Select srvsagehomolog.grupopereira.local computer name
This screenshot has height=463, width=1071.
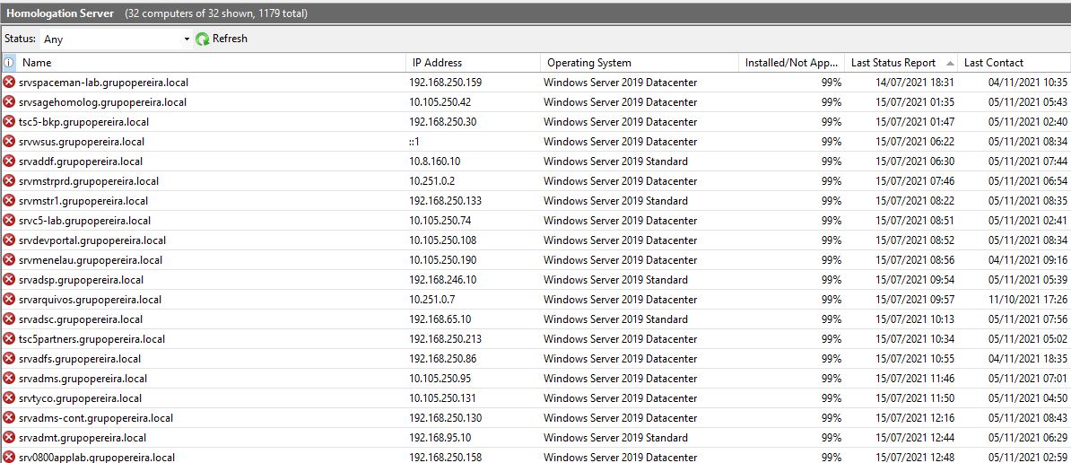102,102
